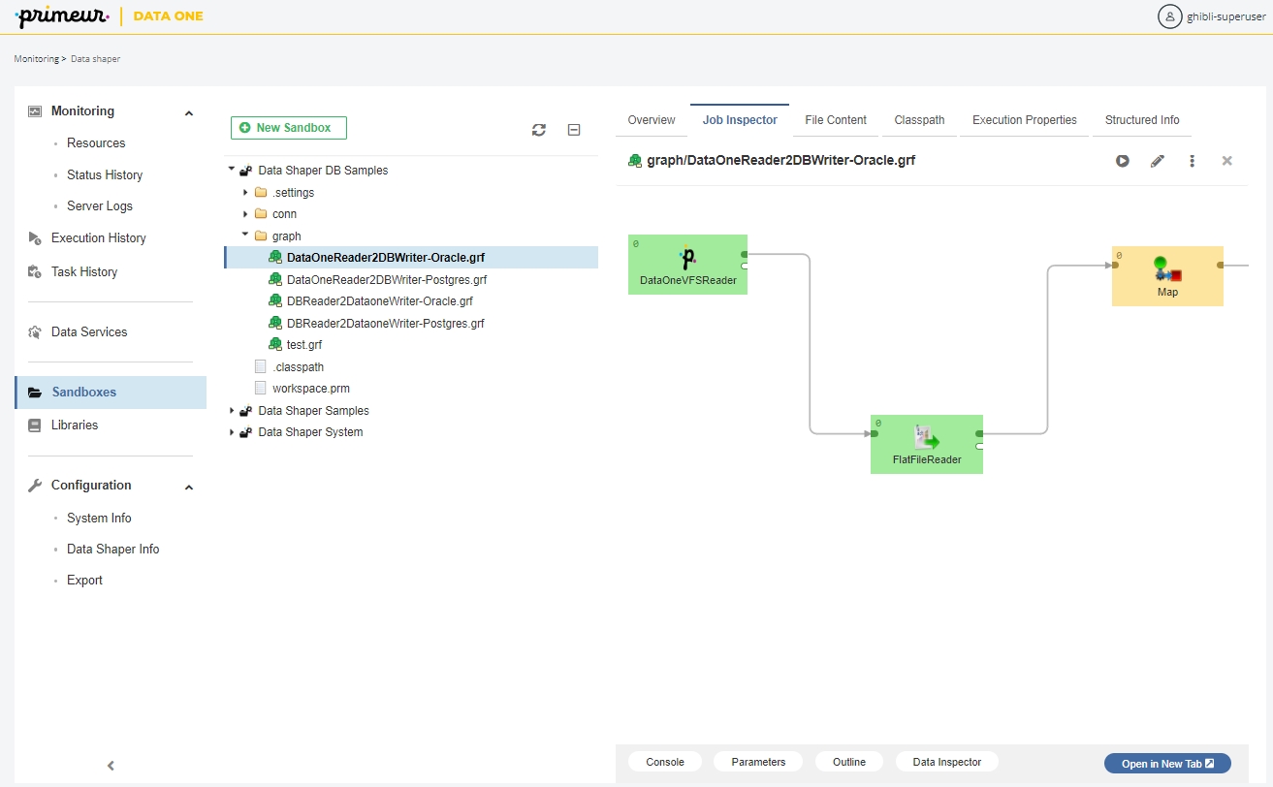
Task: Click the Data Shaper System sandbox icon
Action: pyautogui.click(x=246, y=432)
